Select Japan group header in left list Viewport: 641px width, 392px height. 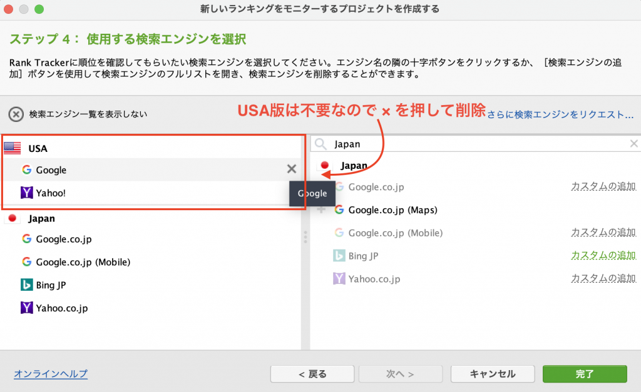coord(150,218)
